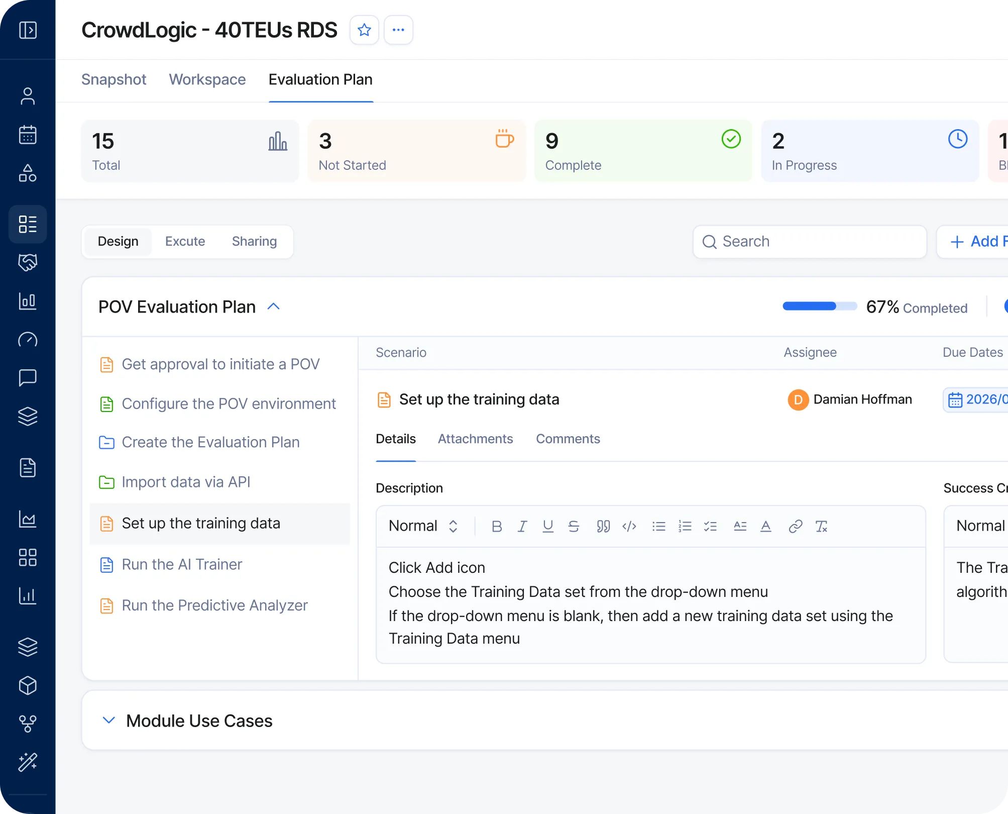Select the Excute view button
The height and width of the screenshot is (814, 1008).
click(185, 241)
